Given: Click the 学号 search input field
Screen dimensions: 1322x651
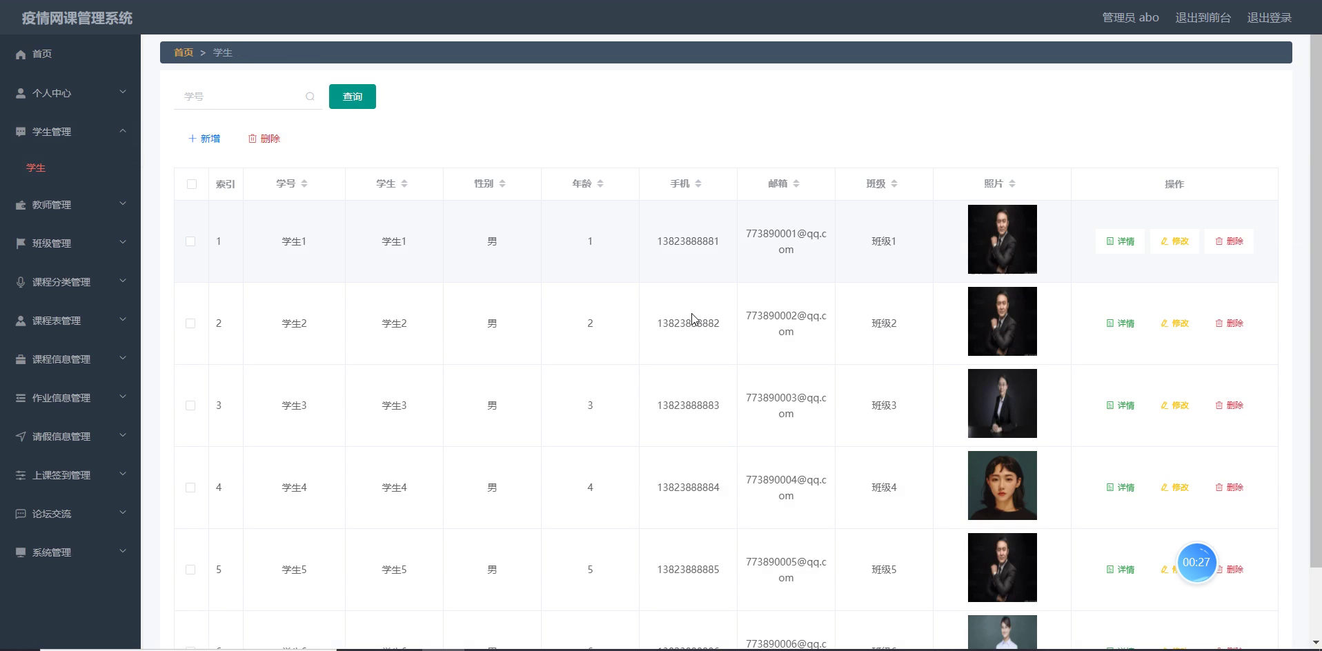Looking at the screenshot, I should (248, 97).
